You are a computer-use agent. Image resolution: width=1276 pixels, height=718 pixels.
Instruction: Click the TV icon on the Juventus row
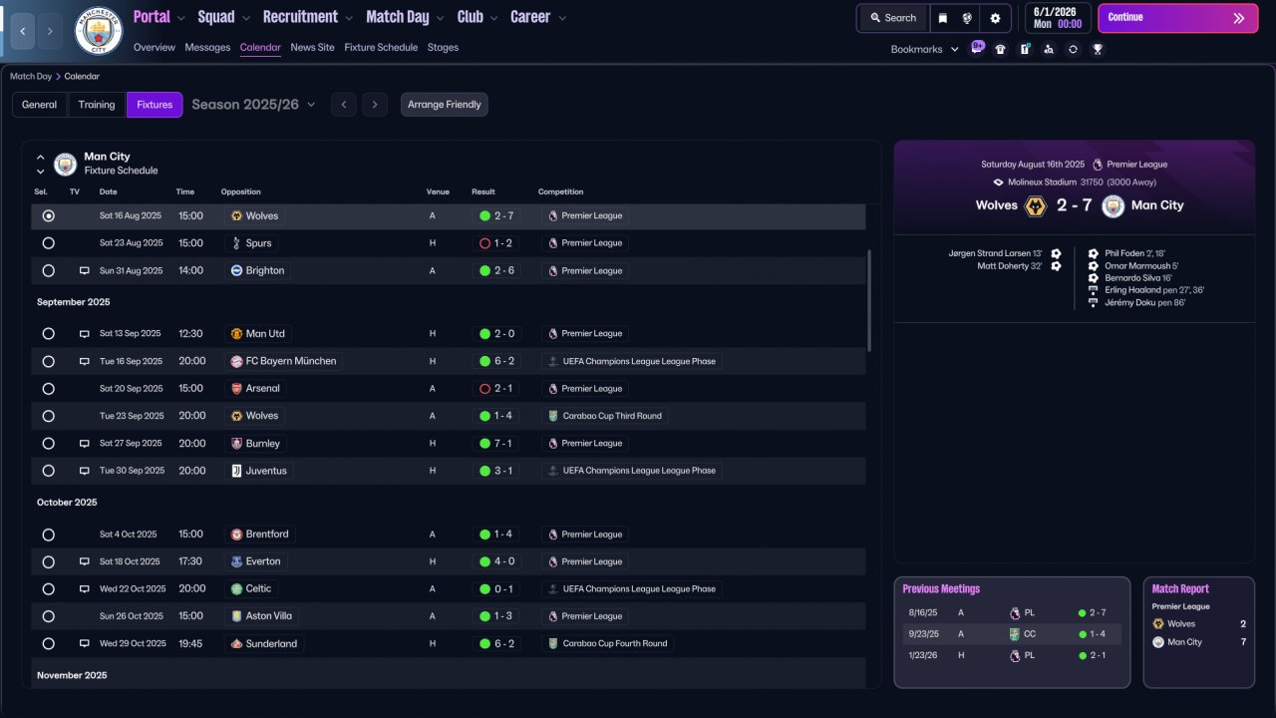(x=85, y=471)
